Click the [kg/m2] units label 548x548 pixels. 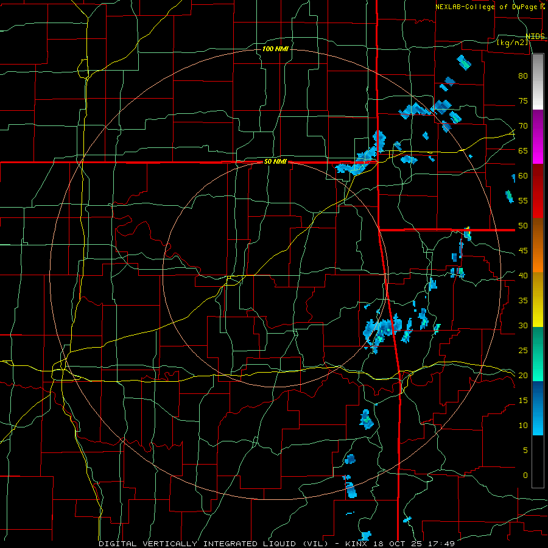tap(512, 43)
